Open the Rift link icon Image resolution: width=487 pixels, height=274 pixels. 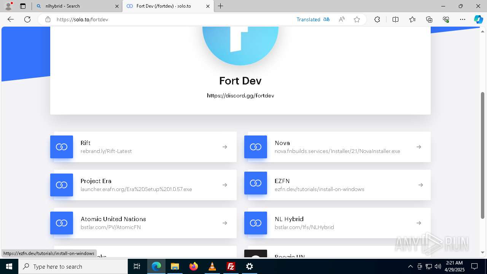pos(62,147)
